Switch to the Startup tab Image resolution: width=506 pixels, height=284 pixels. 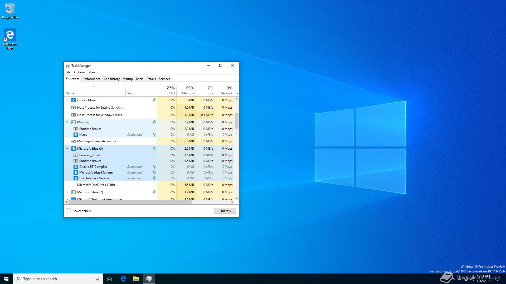click(128, 79)
